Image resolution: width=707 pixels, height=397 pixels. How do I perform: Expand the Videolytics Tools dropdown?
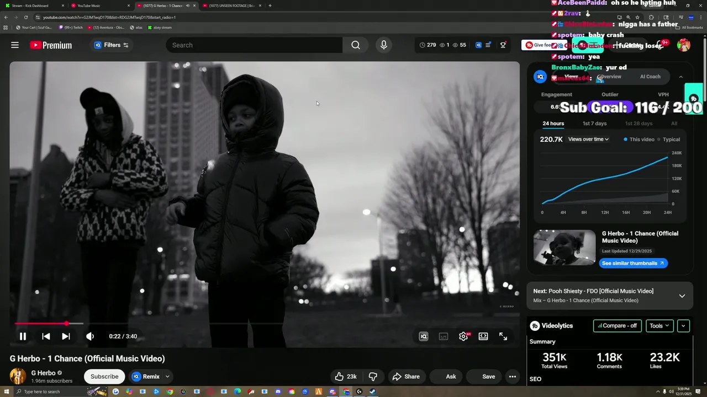[659, 326]
